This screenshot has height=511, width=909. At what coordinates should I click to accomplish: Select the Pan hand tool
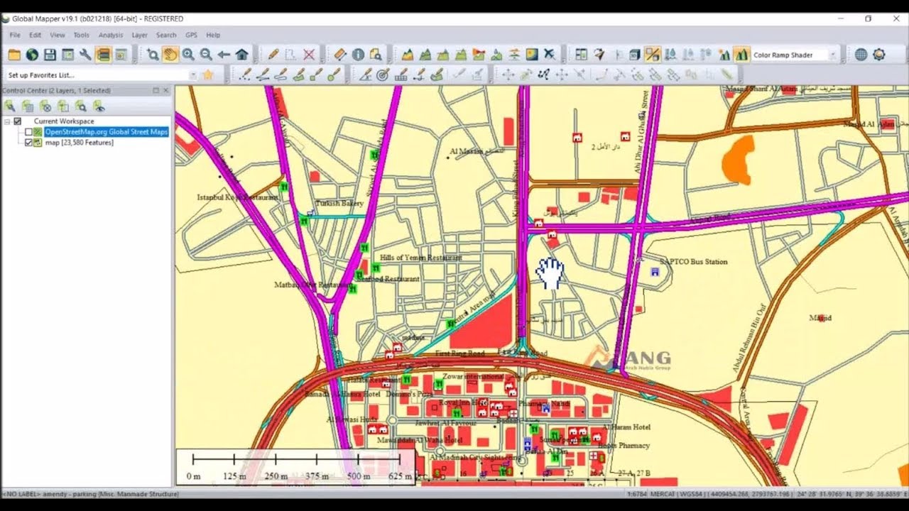[170, 55]
